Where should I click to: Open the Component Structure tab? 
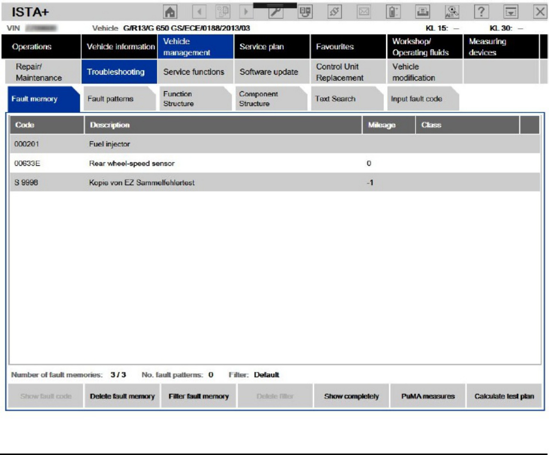(271, 99)
